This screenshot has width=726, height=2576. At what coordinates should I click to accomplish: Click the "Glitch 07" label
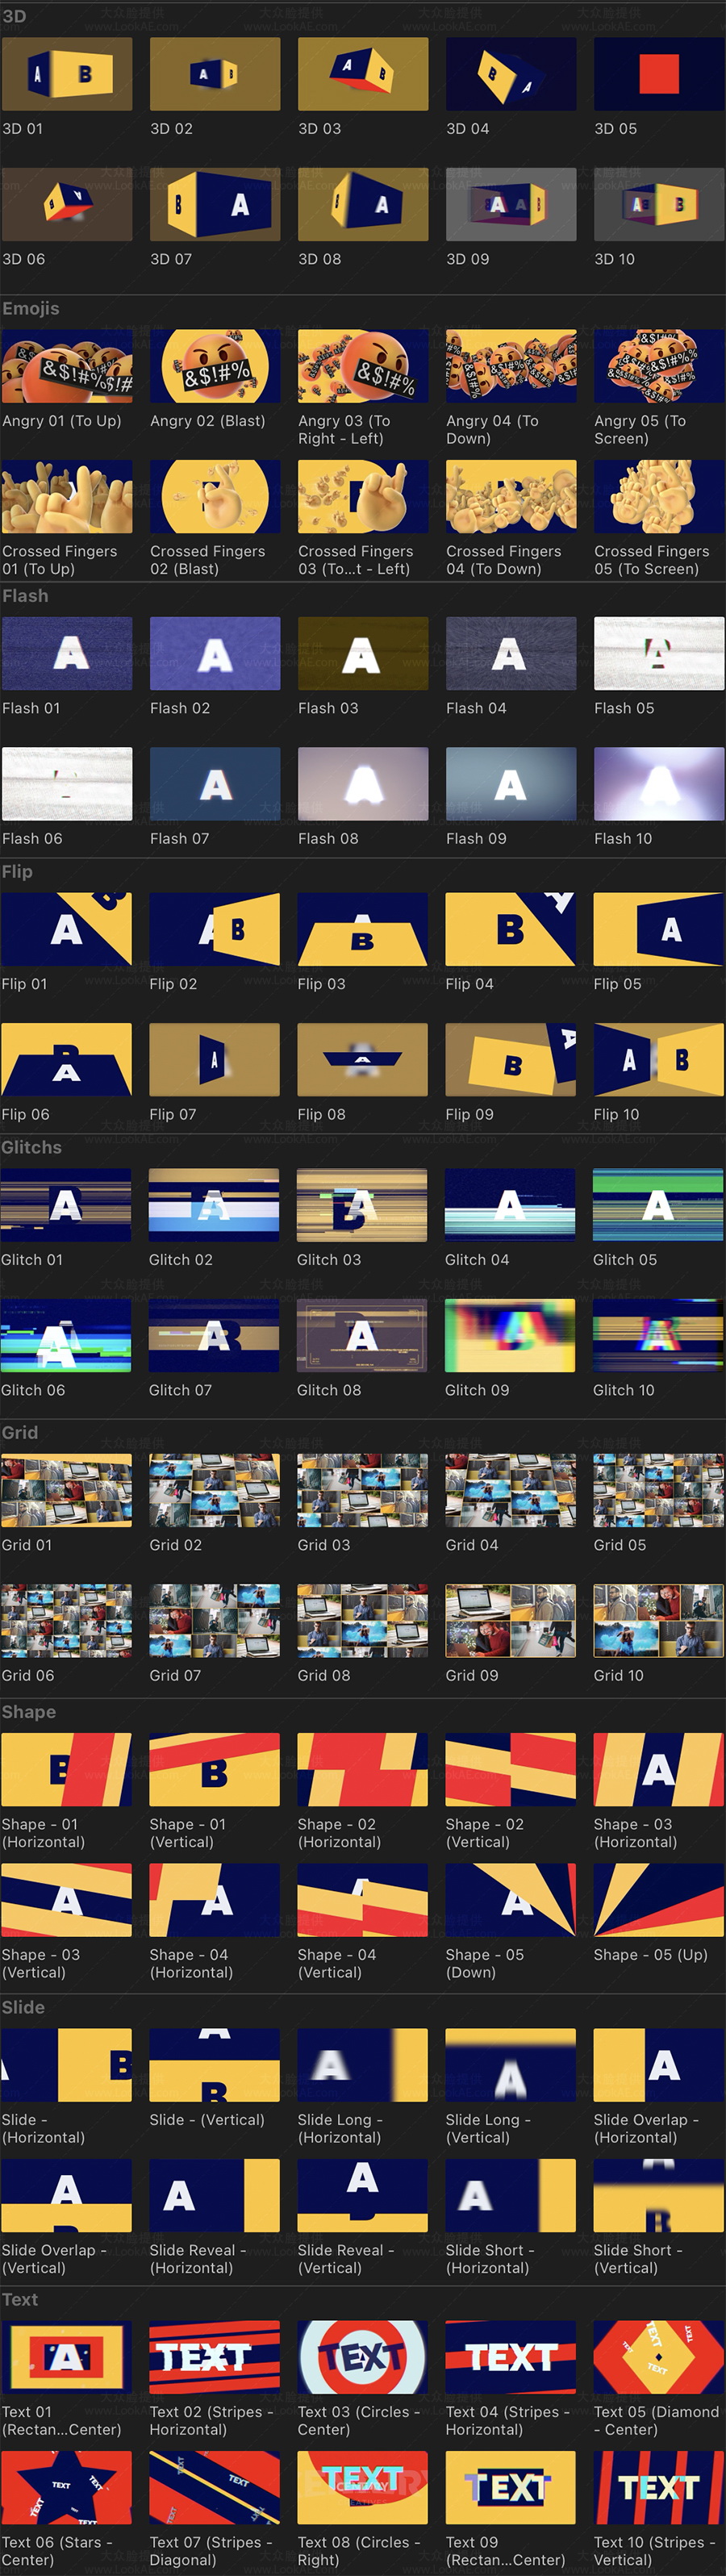pos(180,1390)
